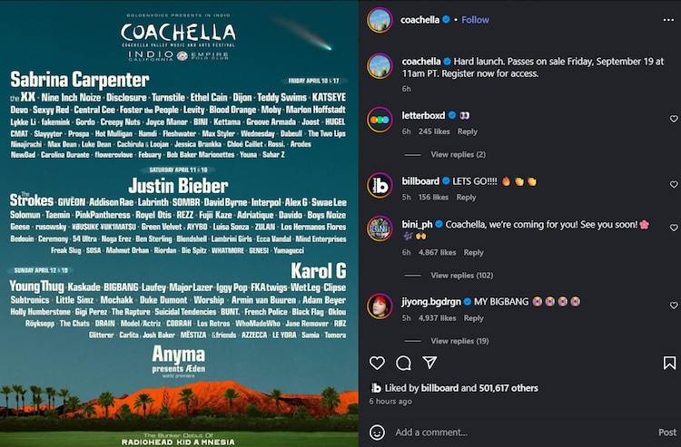The width and height of the screenshot is (681, 447).
Task: View 501,617 others who liked post
Action: pos(508,388)
